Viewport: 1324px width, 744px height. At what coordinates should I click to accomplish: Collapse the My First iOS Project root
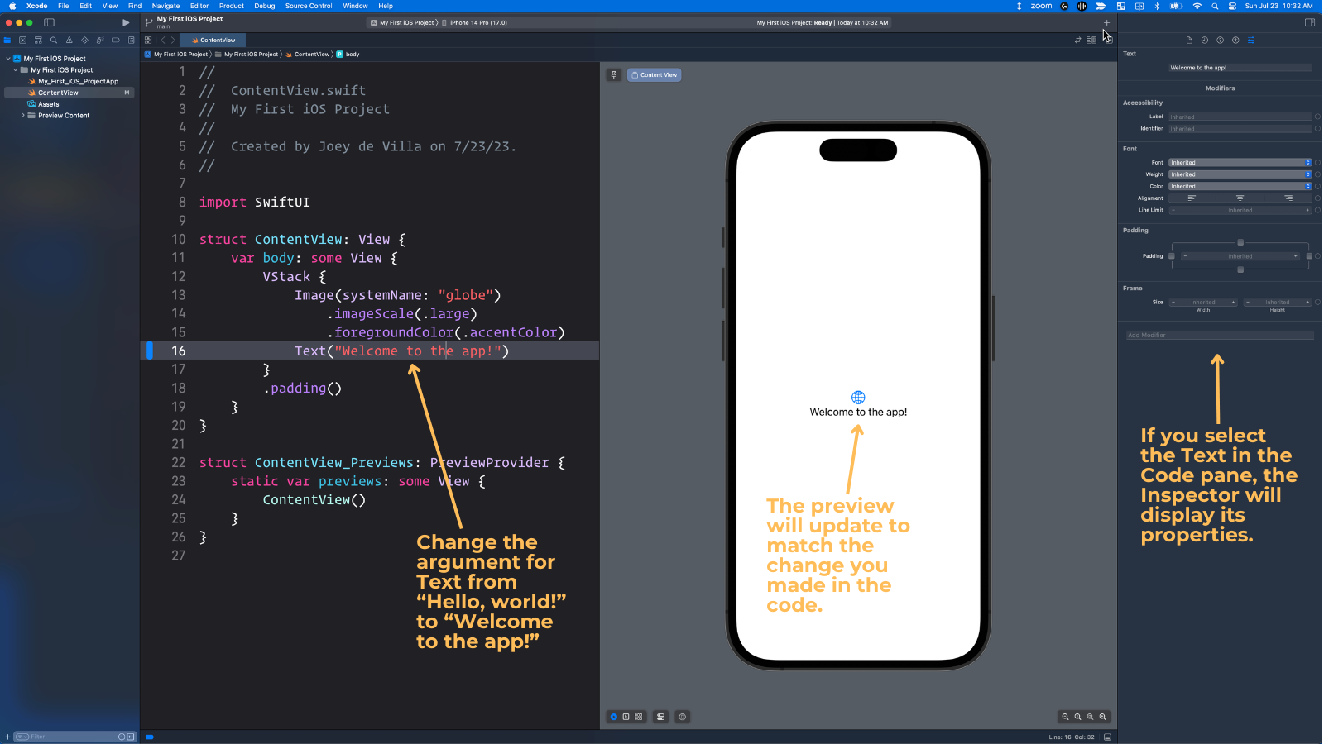[8, 59]
